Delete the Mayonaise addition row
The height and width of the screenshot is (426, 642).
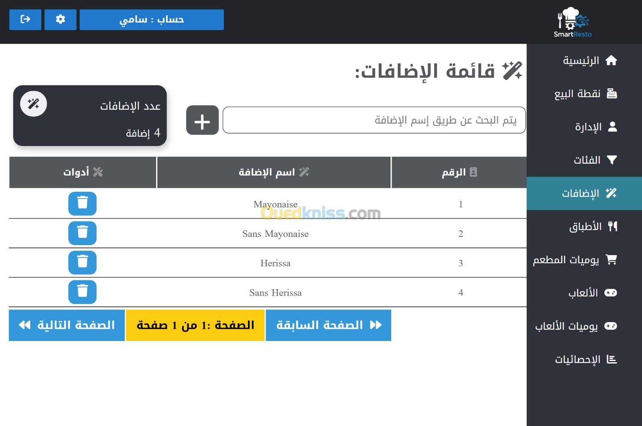click(x=82, y=204)
